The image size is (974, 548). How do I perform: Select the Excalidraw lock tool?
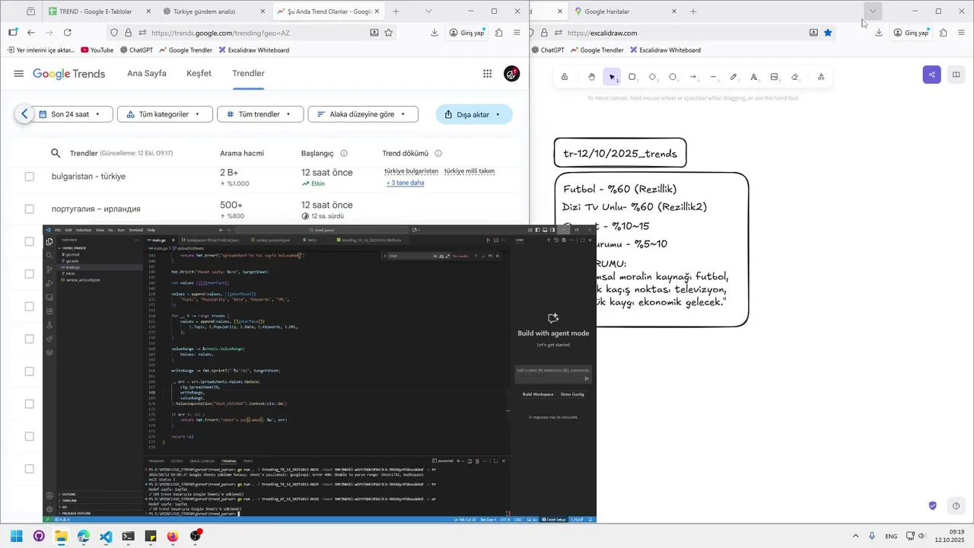[x=565, y=77]
